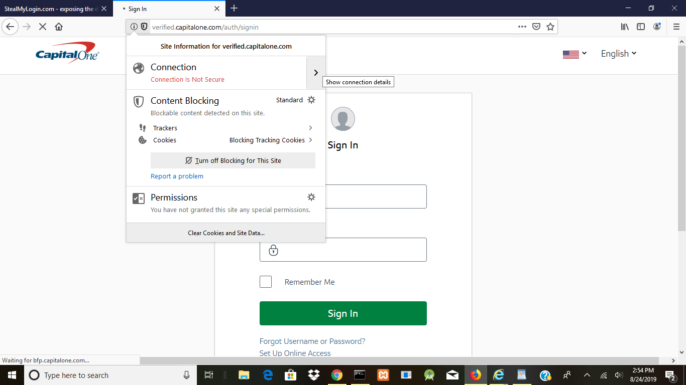Click the address bar URL field
The height and width of the screenshot is (385, 686).
point(331,27)
